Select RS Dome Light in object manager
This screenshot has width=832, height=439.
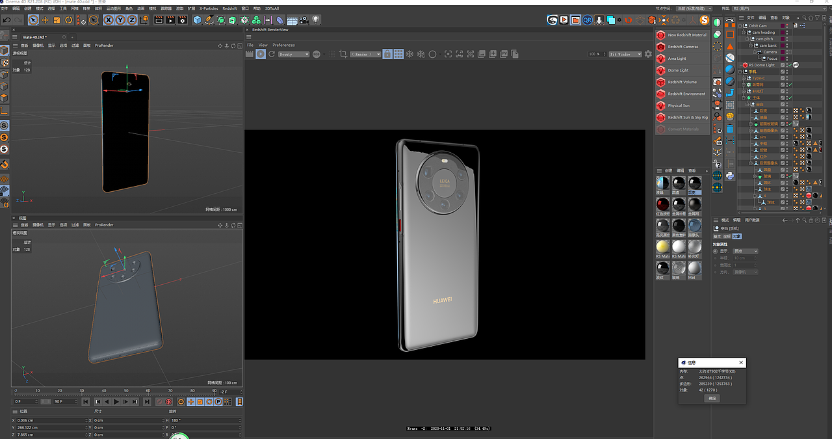coord(762,65)
